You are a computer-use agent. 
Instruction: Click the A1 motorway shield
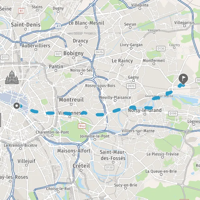pyautogui.click(x=58, y=26)
